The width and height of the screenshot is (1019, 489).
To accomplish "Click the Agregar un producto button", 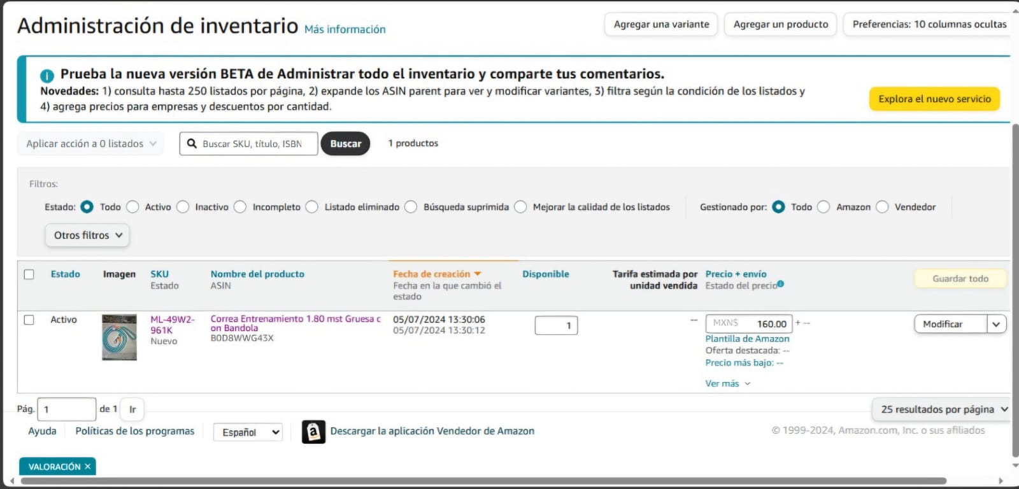I will 781,24.
